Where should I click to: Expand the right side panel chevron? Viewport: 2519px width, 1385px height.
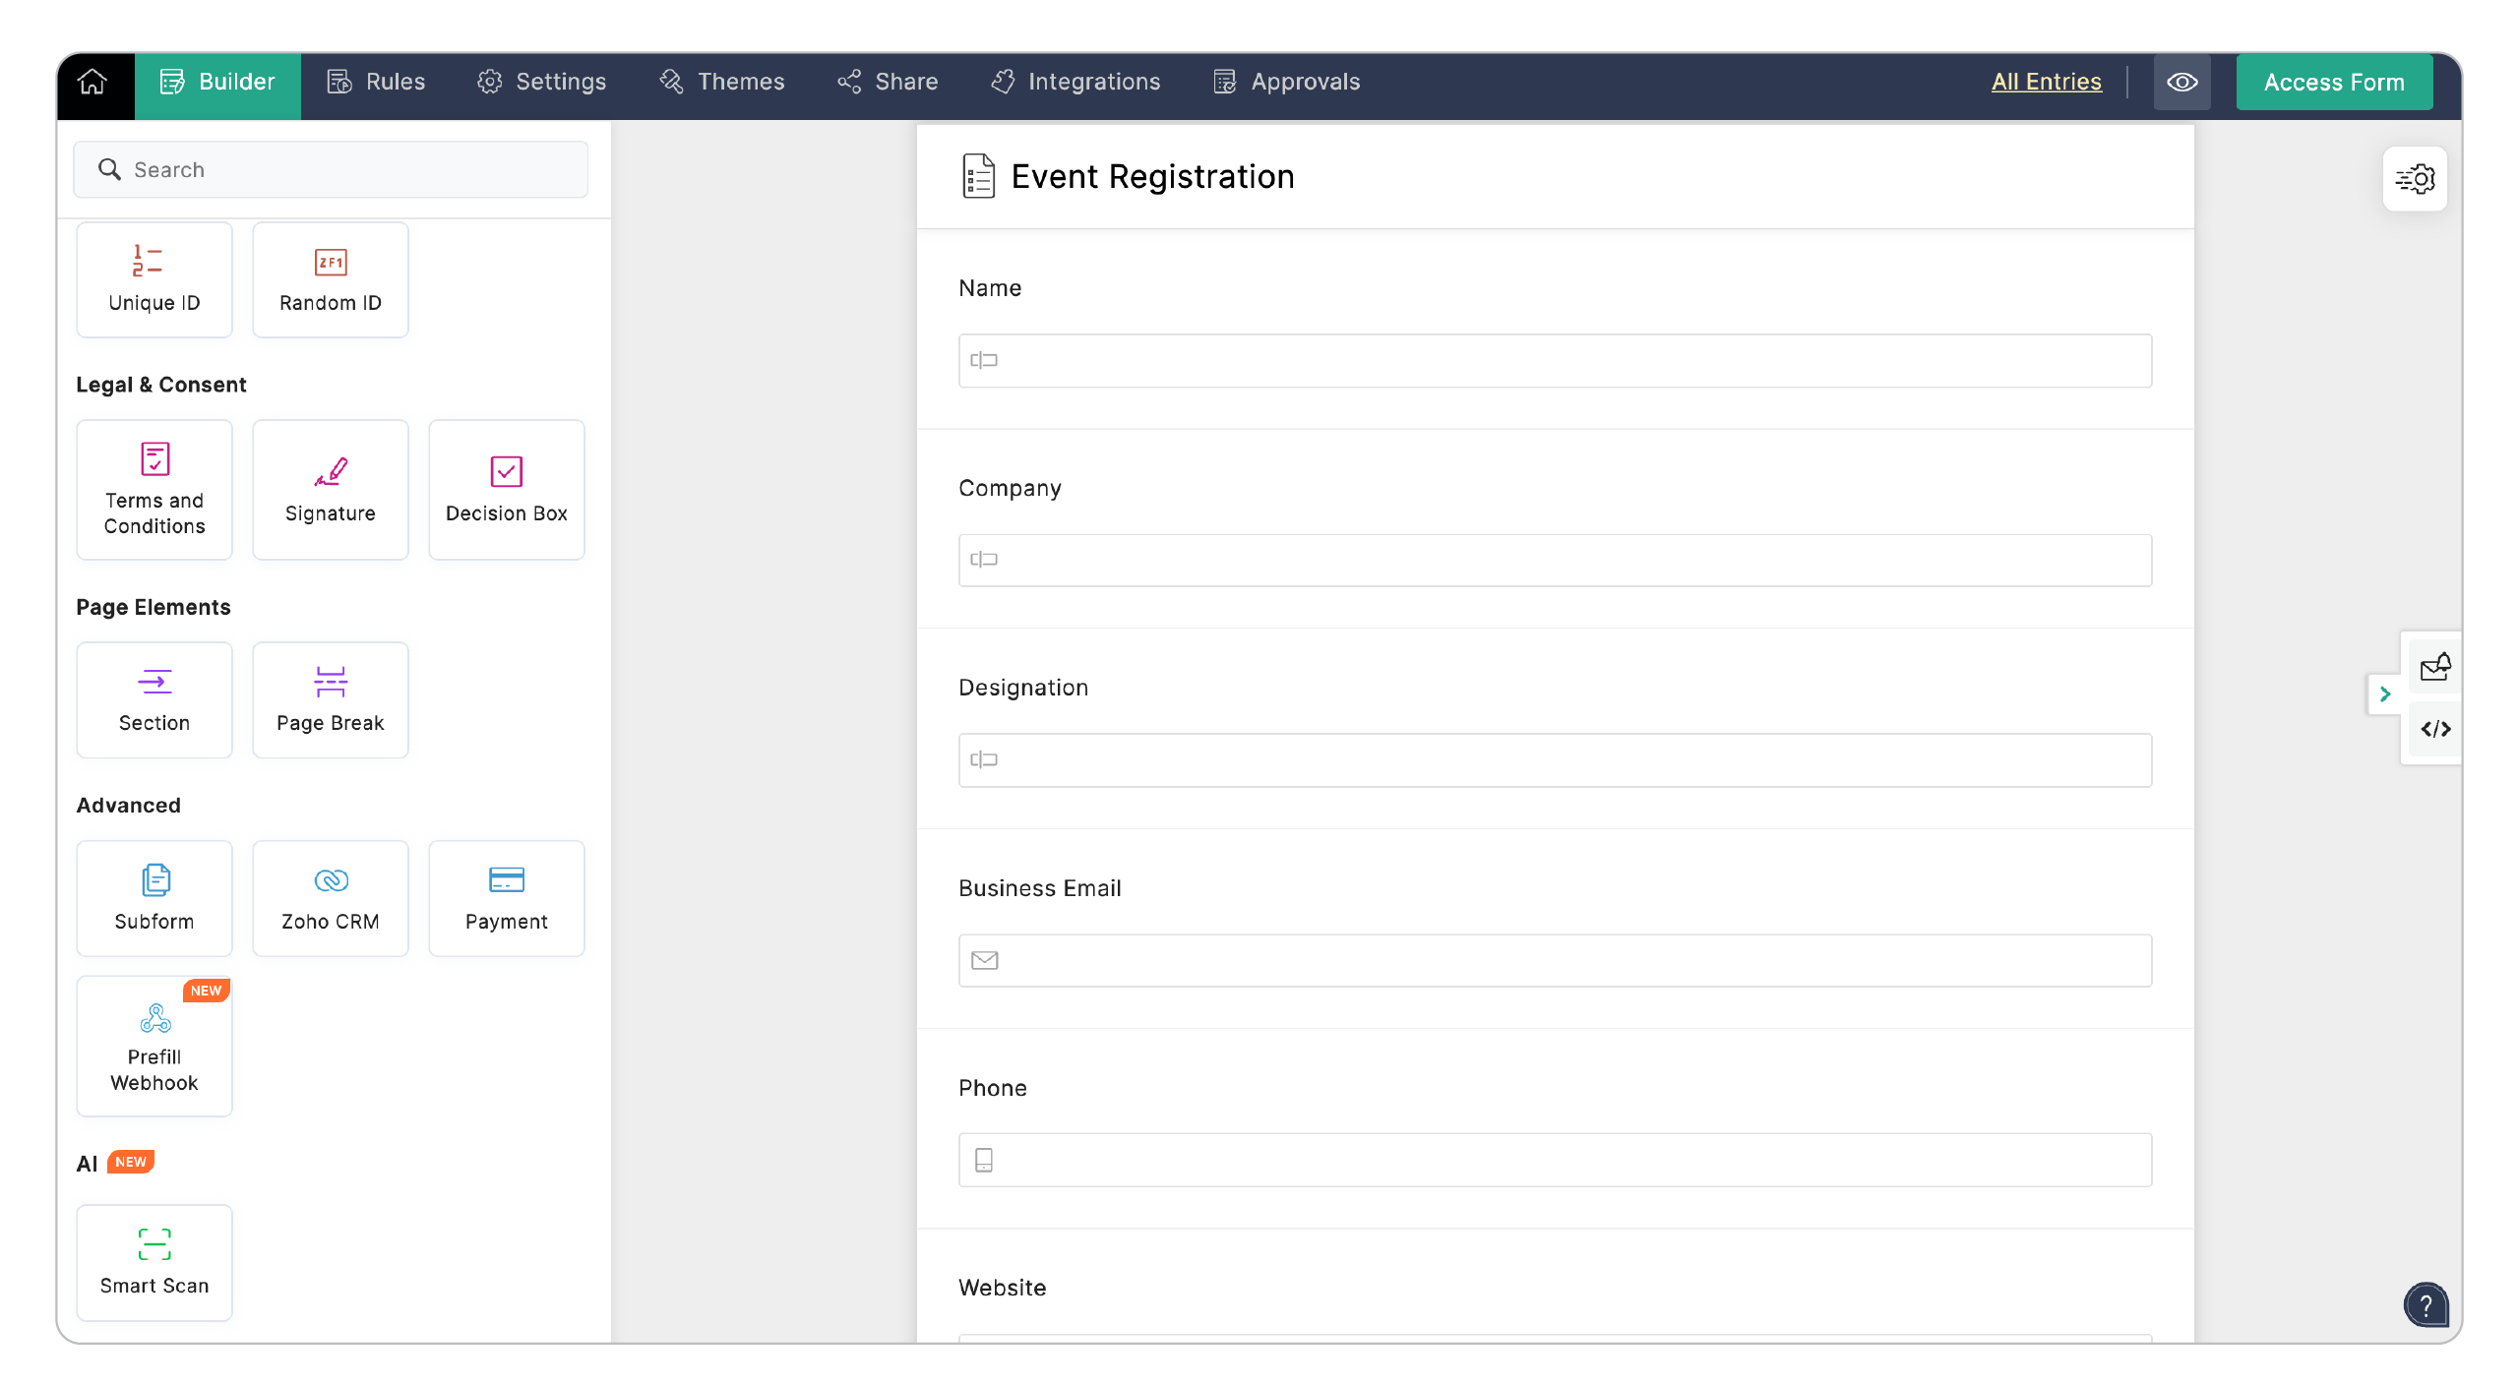[x=2385, y=693]
